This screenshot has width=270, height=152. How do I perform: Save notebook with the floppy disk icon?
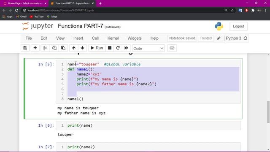point(25,48)
